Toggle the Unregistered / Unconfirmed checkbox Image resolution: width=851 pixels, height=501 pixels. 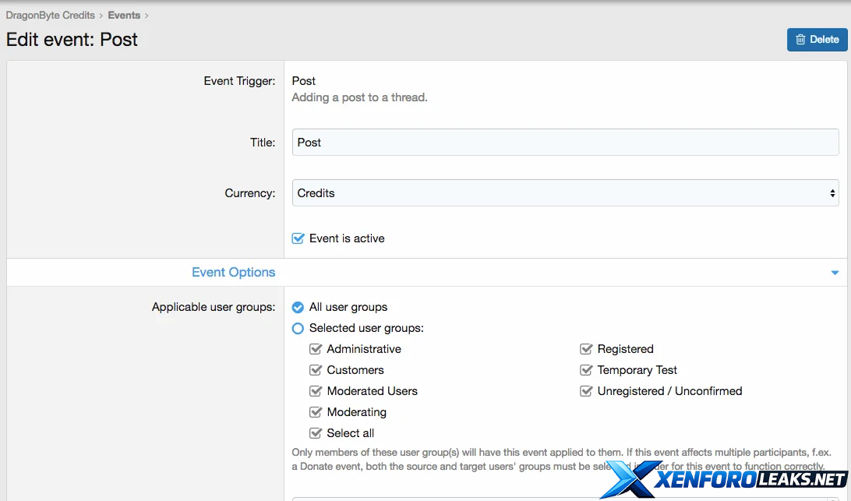[x=586, y=391]
